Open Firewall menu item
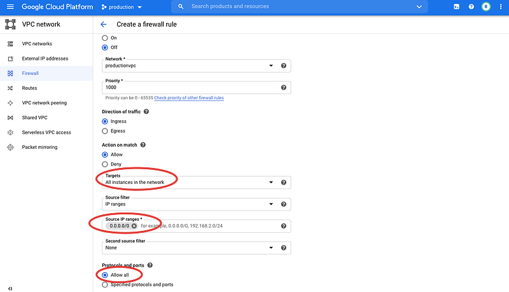The image size is (509, 292). point(46,73)
